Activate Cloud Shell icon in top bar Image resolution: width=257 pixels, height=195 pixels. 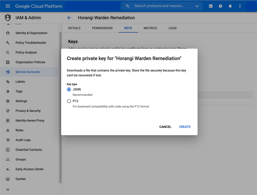click(x=211, y=6)
